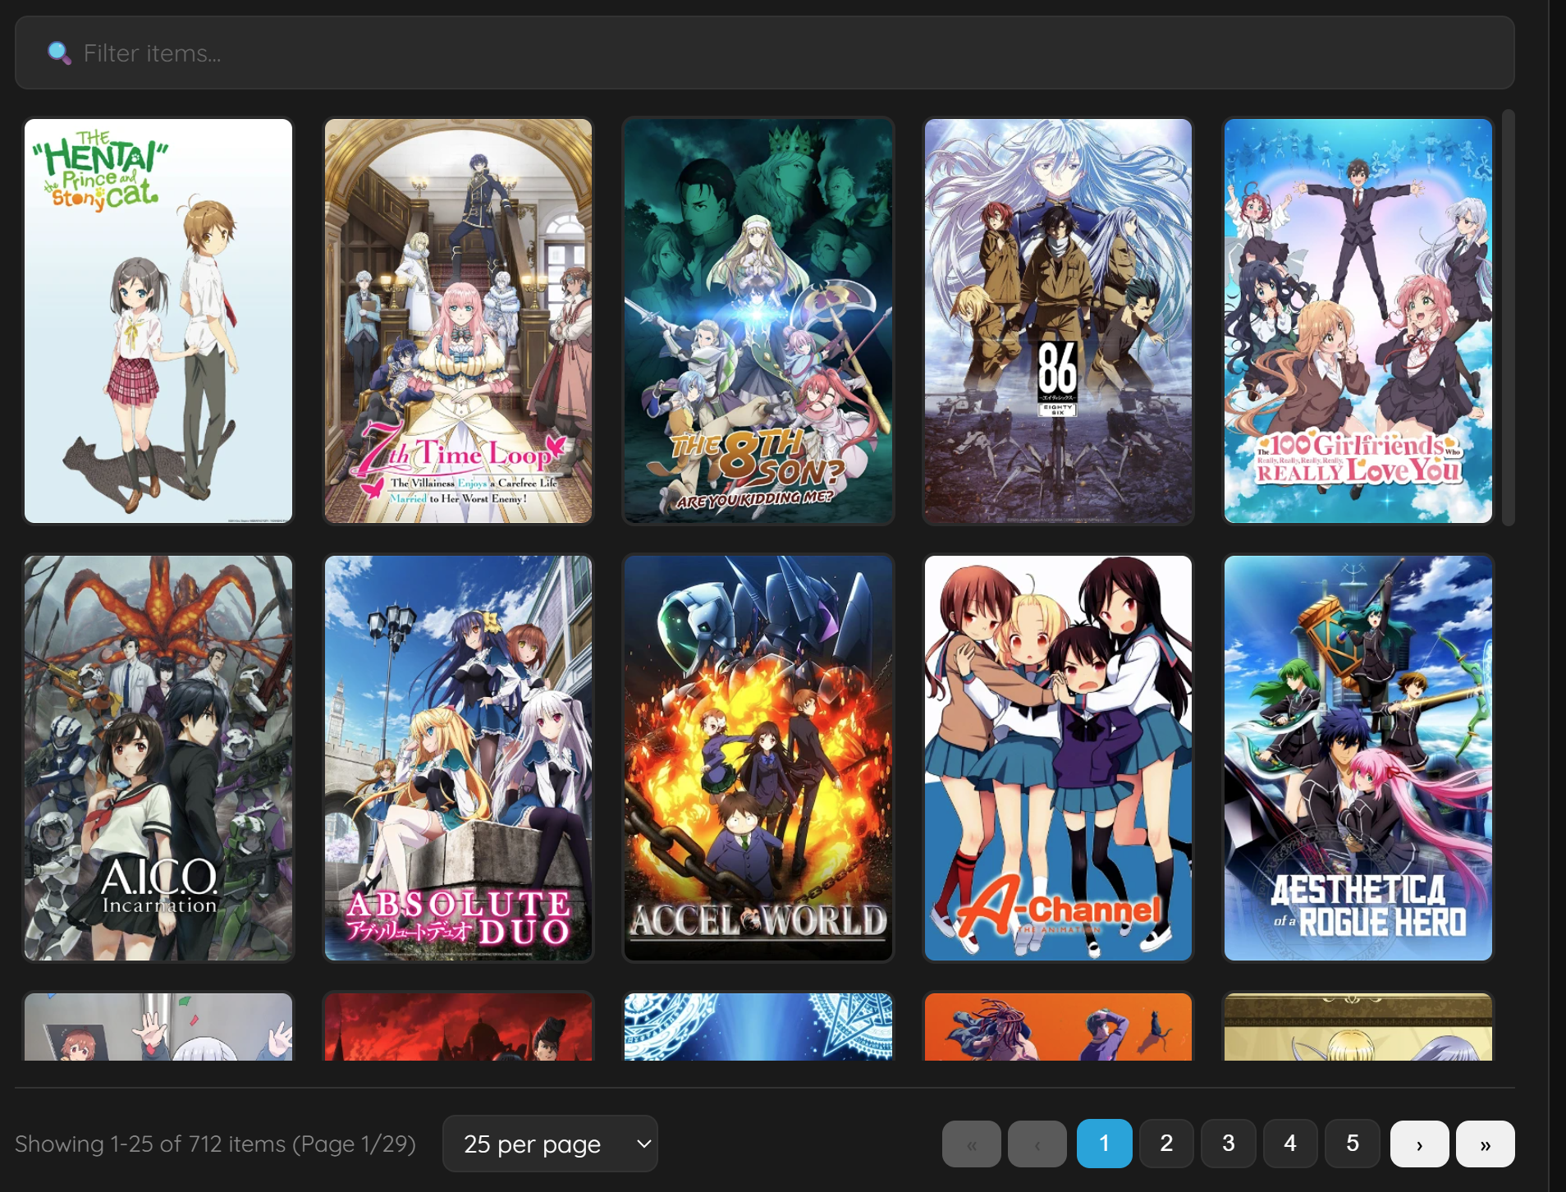Go to page 3

1229,1144
